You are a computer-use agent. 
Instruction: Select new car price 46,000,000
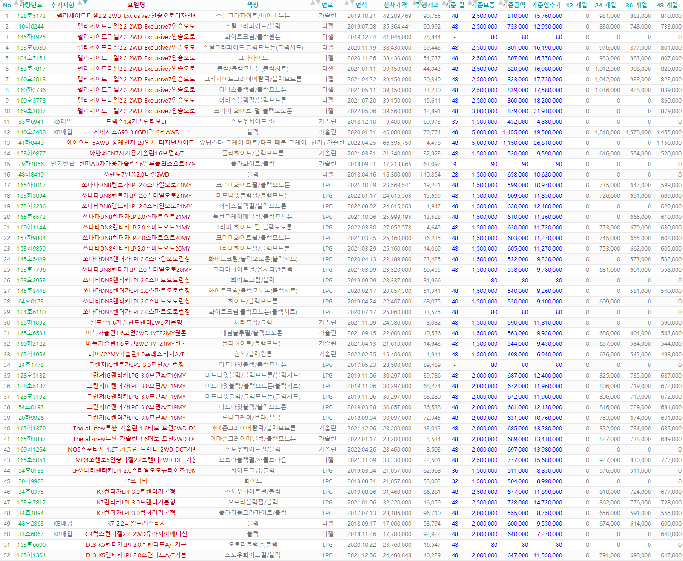click(x=397, y=132)
